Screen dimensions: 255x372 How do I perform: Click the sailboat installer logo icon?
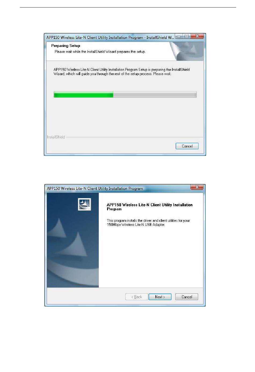(x=84, y=204)
